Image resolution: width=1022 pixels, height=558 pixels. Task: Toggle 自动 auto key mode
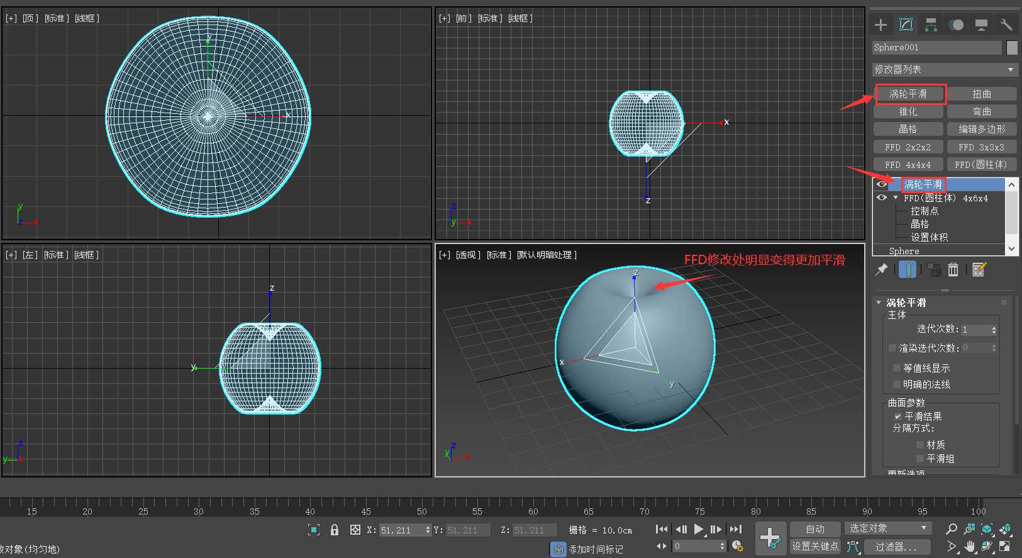[815, 529]
